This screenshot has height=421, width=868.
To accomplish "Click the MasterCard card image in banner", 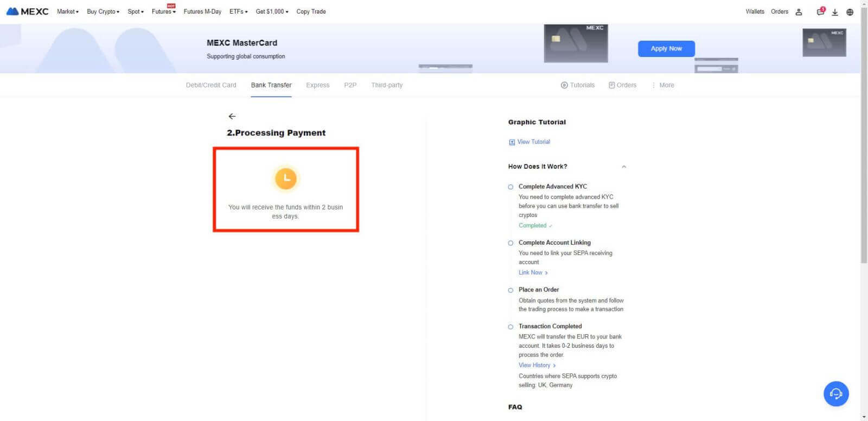I will [x=576, y=43].
